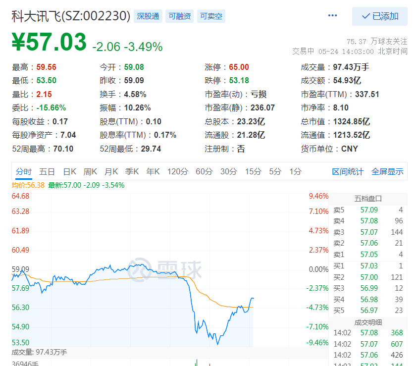The height and width of the screenshot is (366, 415).
Task: Click the 买1 price 57.03 row
Action: tap(368, 266)
